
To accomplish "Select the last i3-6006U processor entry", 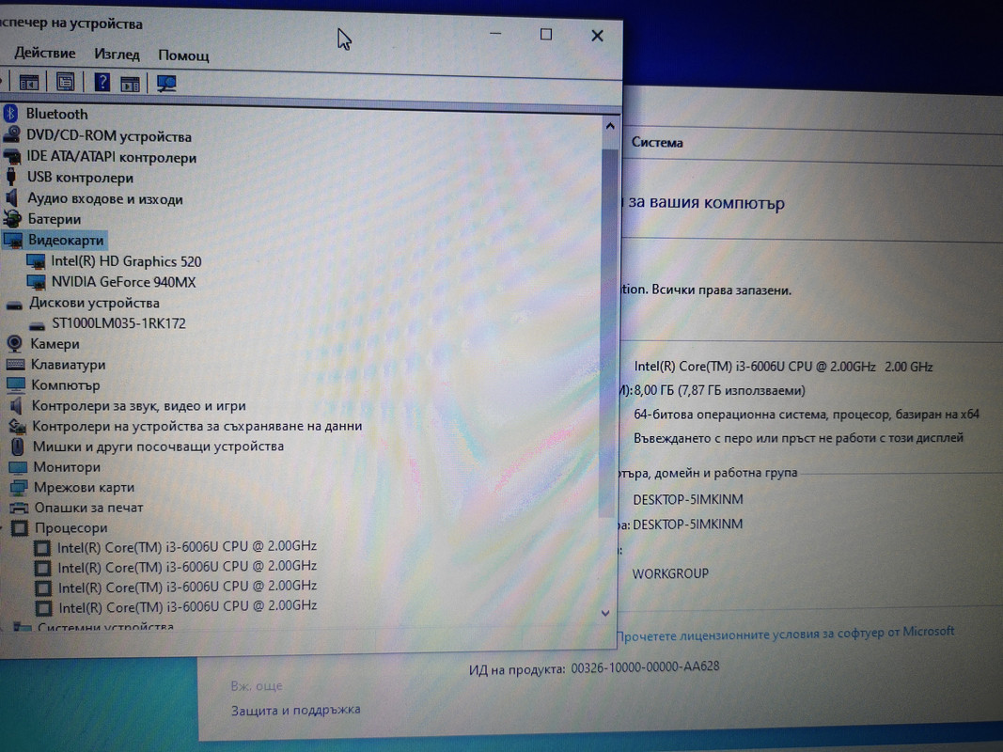I will tap(188, 606).
